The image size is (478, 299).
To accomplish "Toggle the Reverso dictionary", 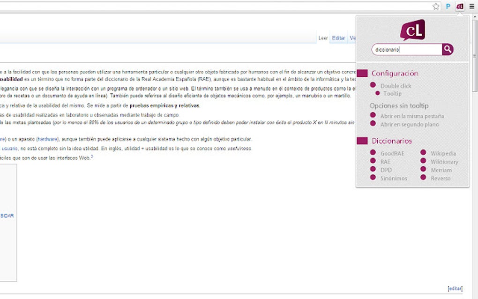I will [423, 177].
